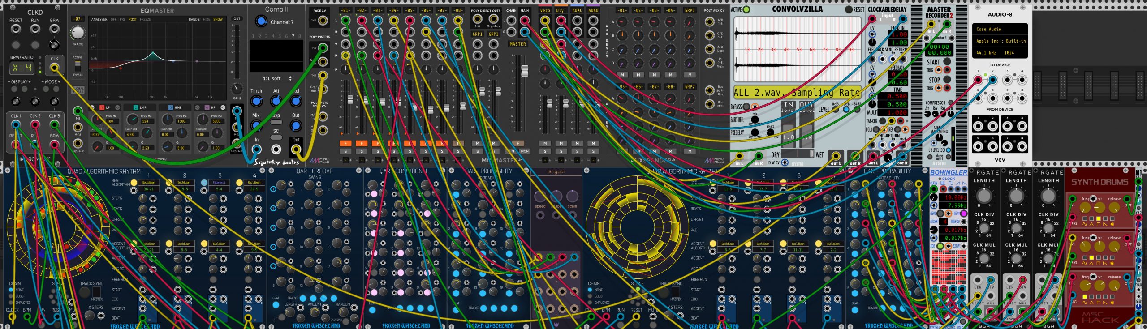The width and height of the screenshot is (1147, 329).
Task: Toggle EQMaster band 2 LMF button
Action: pyautogui.click(x=136, y=107)
